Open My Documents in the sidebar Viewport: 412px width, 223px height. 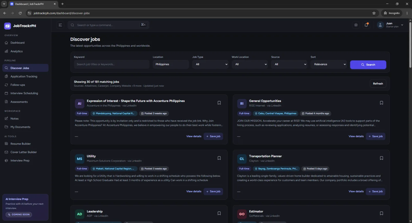[x=25, y=127]
